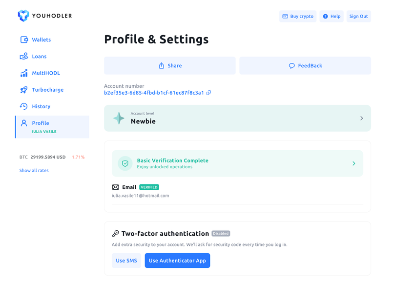Click the History clock icon

24,106
